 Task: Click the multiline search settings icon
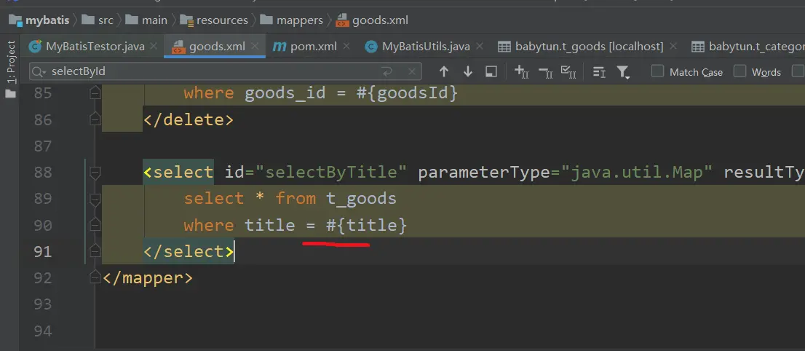pyautogui.click(x=599, y=71)
